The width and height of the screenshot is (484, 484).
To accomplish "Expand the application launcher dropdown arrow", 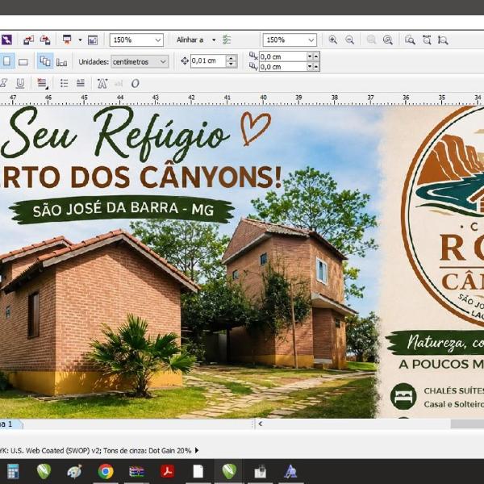I will pyautogui.click(x=80, y=40).
